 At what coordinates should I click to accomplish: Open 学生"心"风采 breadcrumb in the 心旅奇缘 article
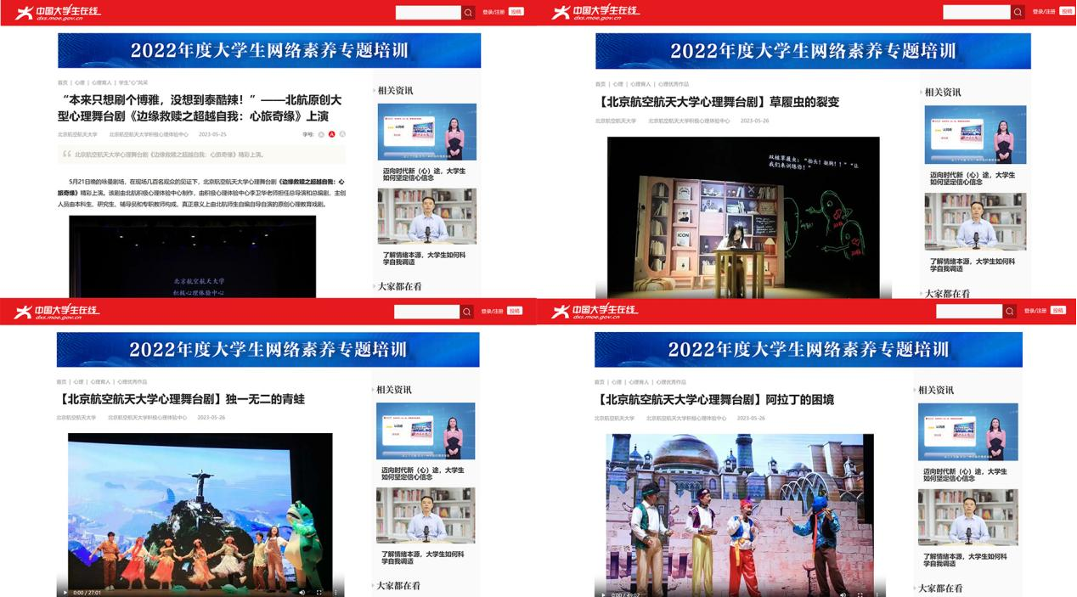pos(133,82)
